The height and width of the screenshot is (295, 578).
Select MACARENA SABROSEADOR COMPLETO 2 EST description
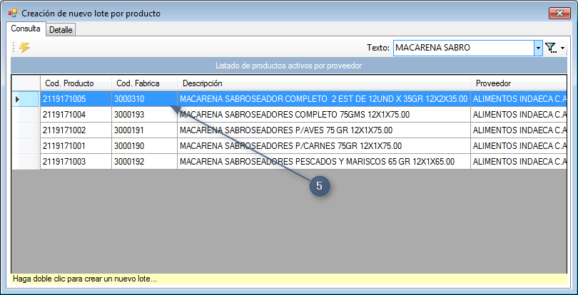[x=324, y=99]
